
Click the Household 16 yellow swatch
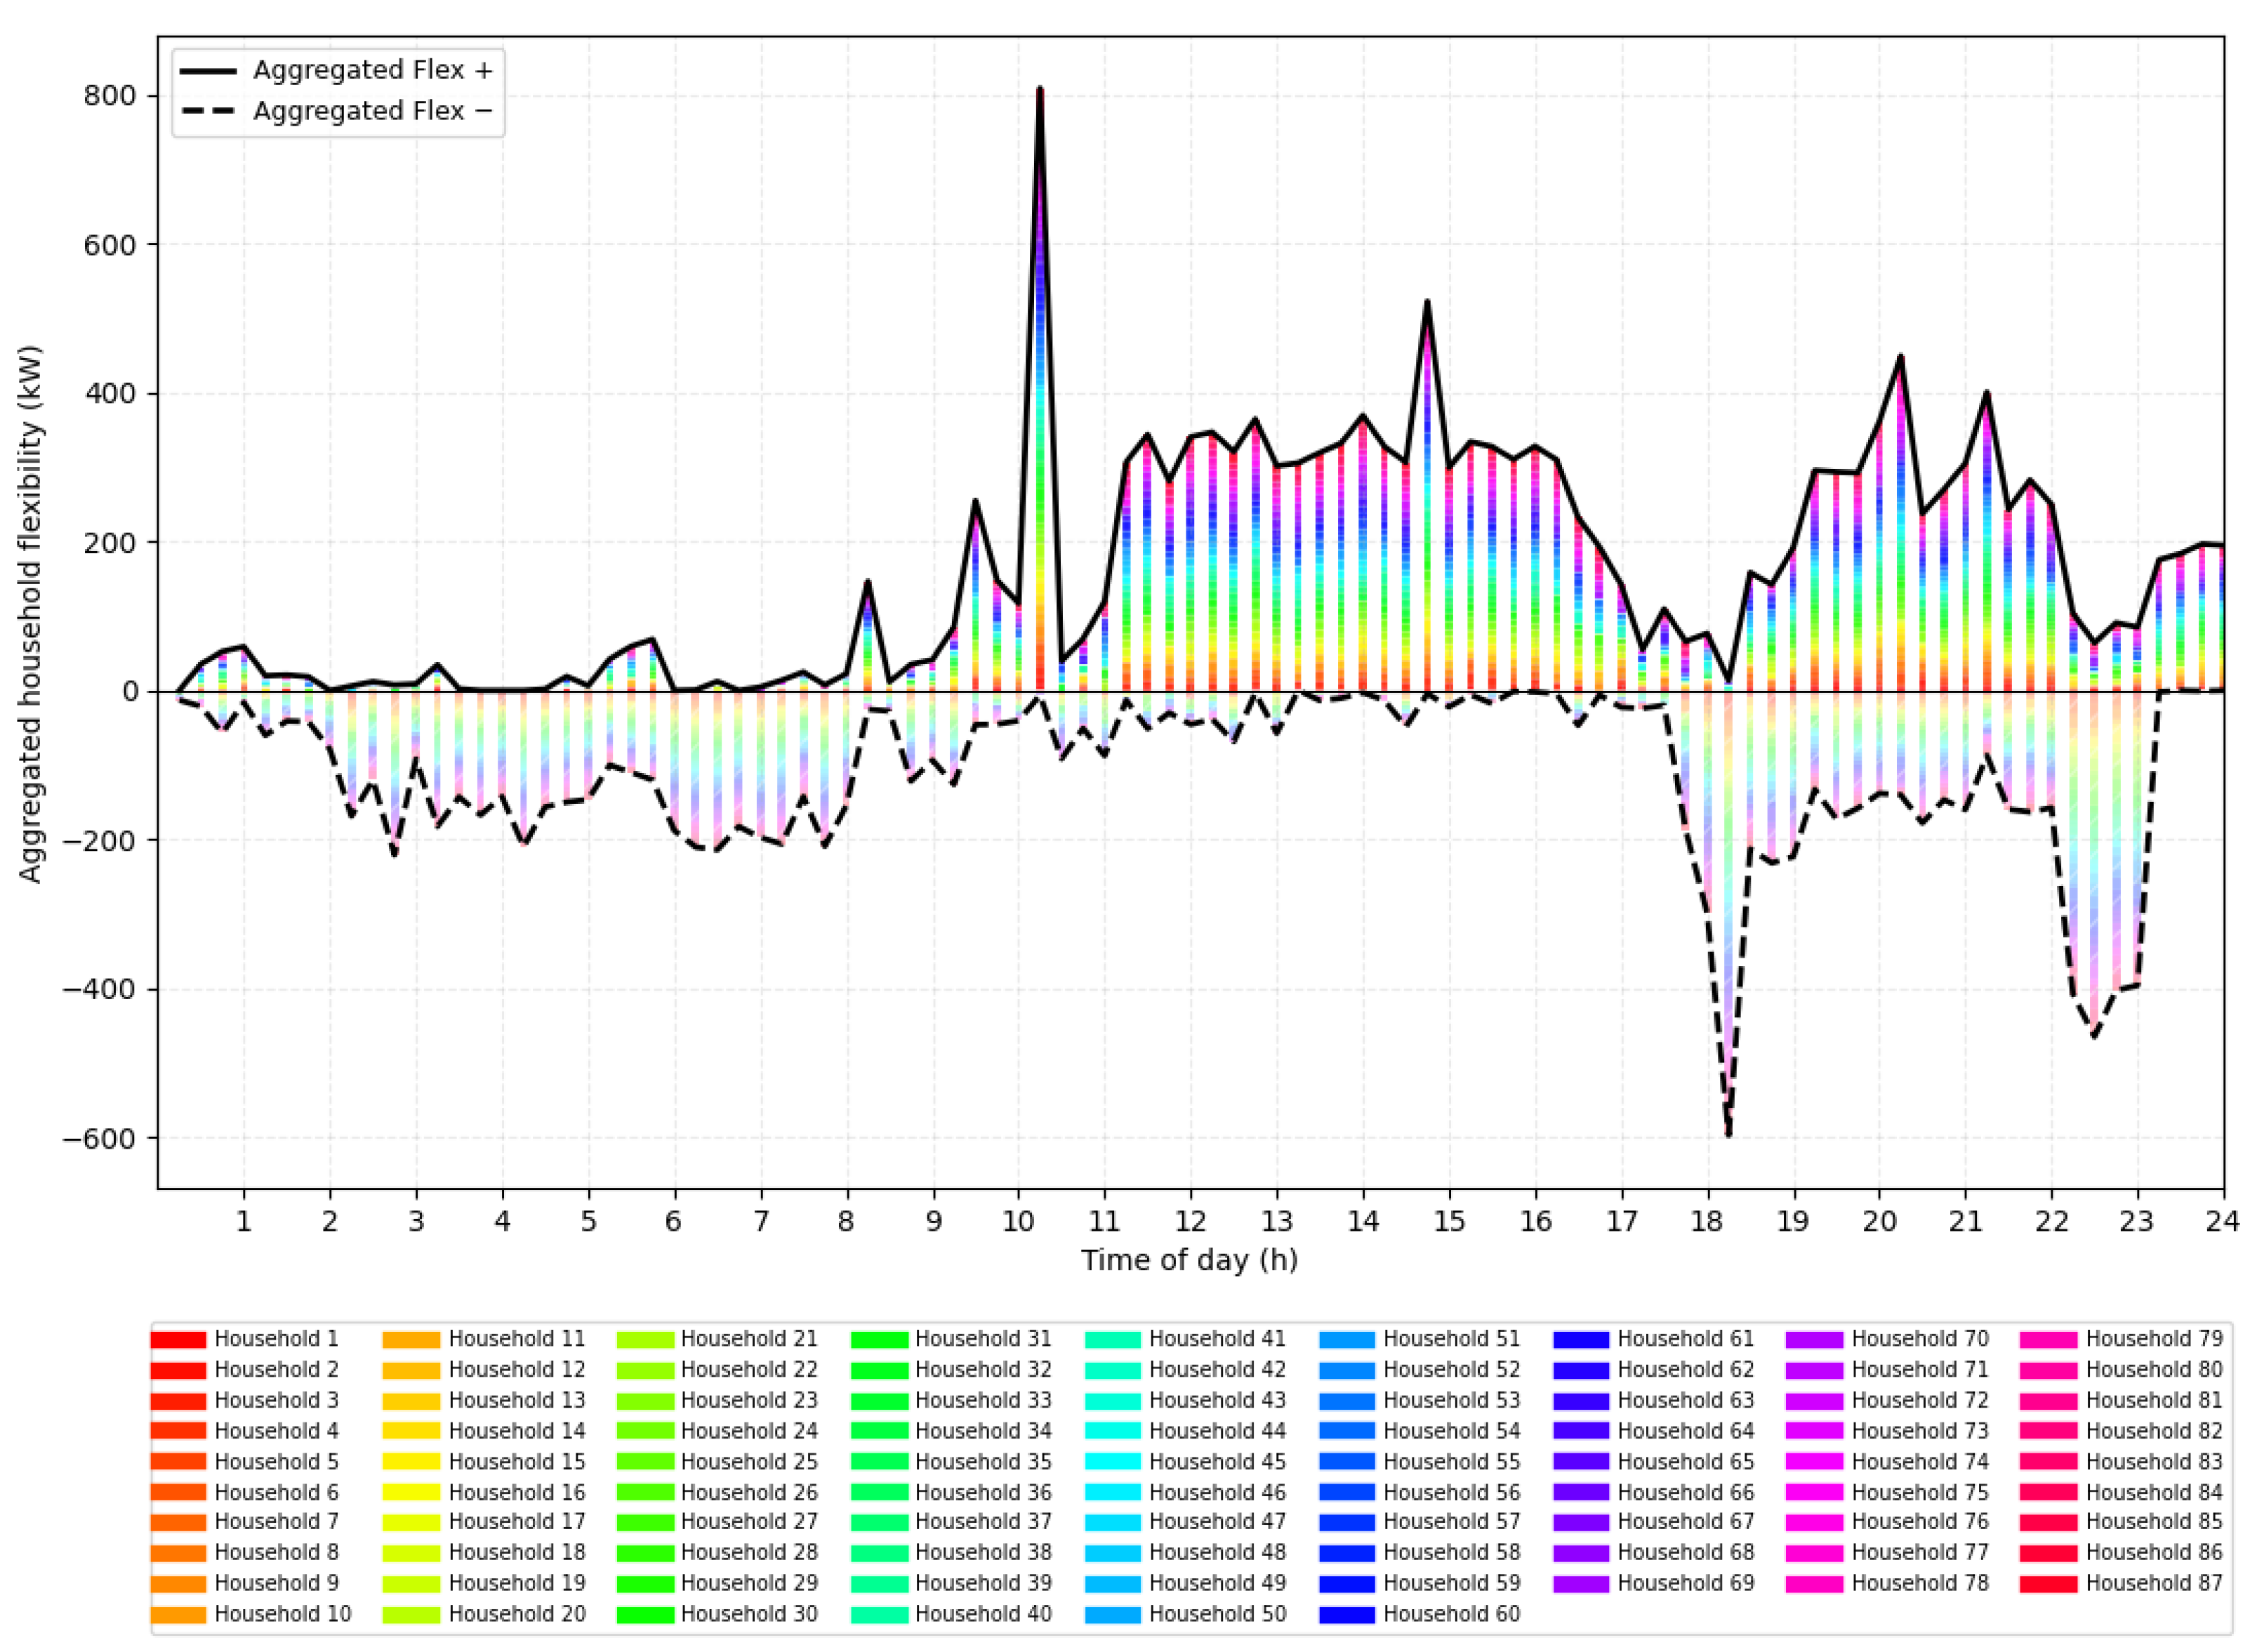pos(411,1493)
